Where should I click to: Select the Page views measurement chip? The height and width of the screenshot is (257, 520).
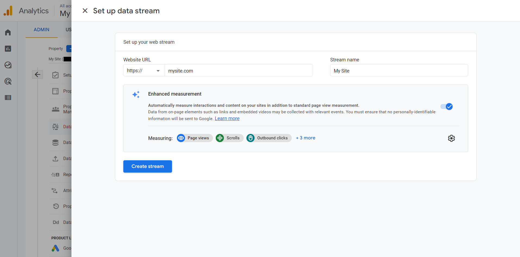click(195, 138)
